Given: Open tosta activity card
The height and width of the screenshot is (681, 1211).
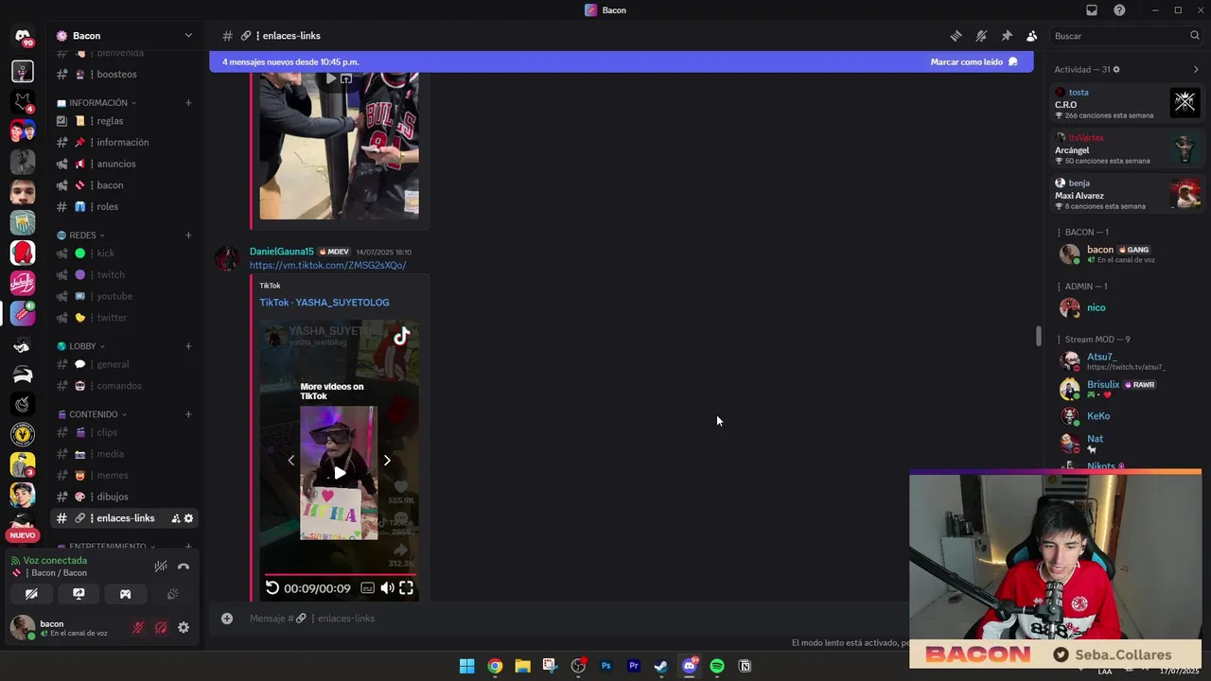Looking at the screenshot, I should (1127, 103).
